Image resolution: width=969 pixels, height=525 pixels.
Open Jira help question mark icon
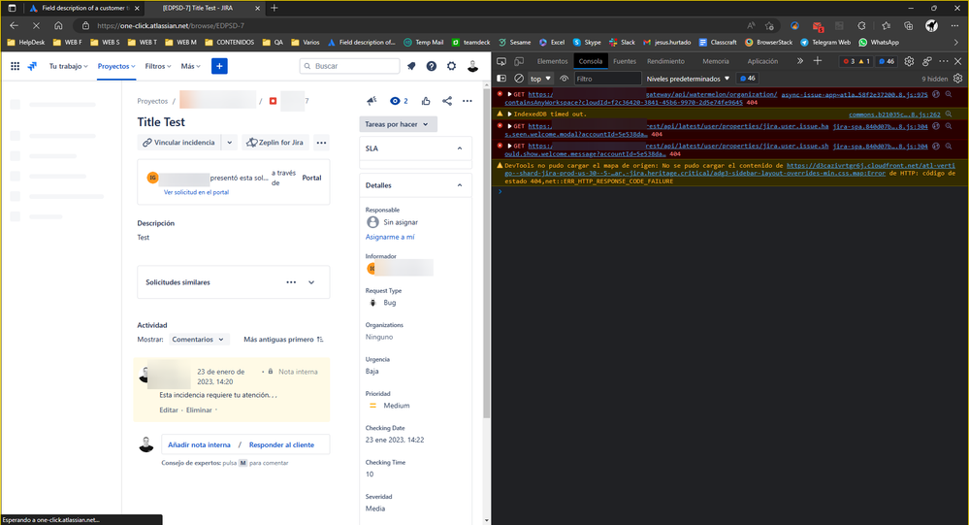tap(432, 66)
